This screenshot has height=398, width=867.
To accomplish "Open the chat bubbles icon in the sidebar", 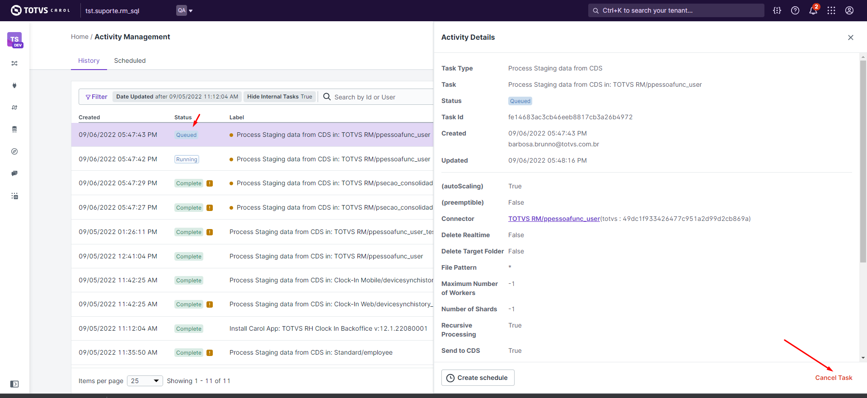I will coord(14,173).
